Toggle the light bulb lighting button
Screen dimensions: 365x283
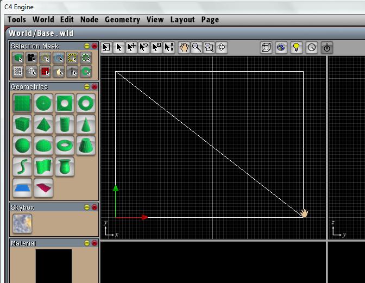(296, 47)
